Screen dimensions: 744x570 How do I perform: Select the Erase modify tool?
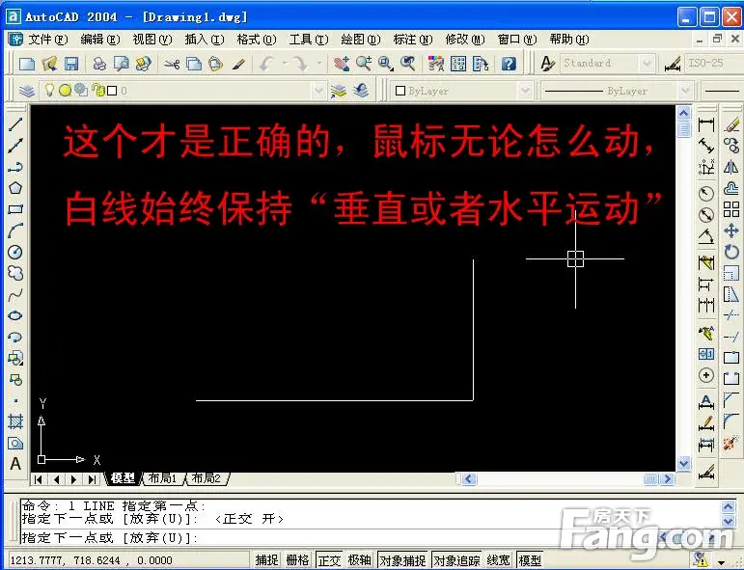pyautogui.click(x=731, y=124)
